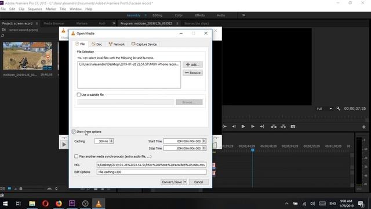Open the Program panel menu icon
The image size is (371, 209).
point(177,23)
